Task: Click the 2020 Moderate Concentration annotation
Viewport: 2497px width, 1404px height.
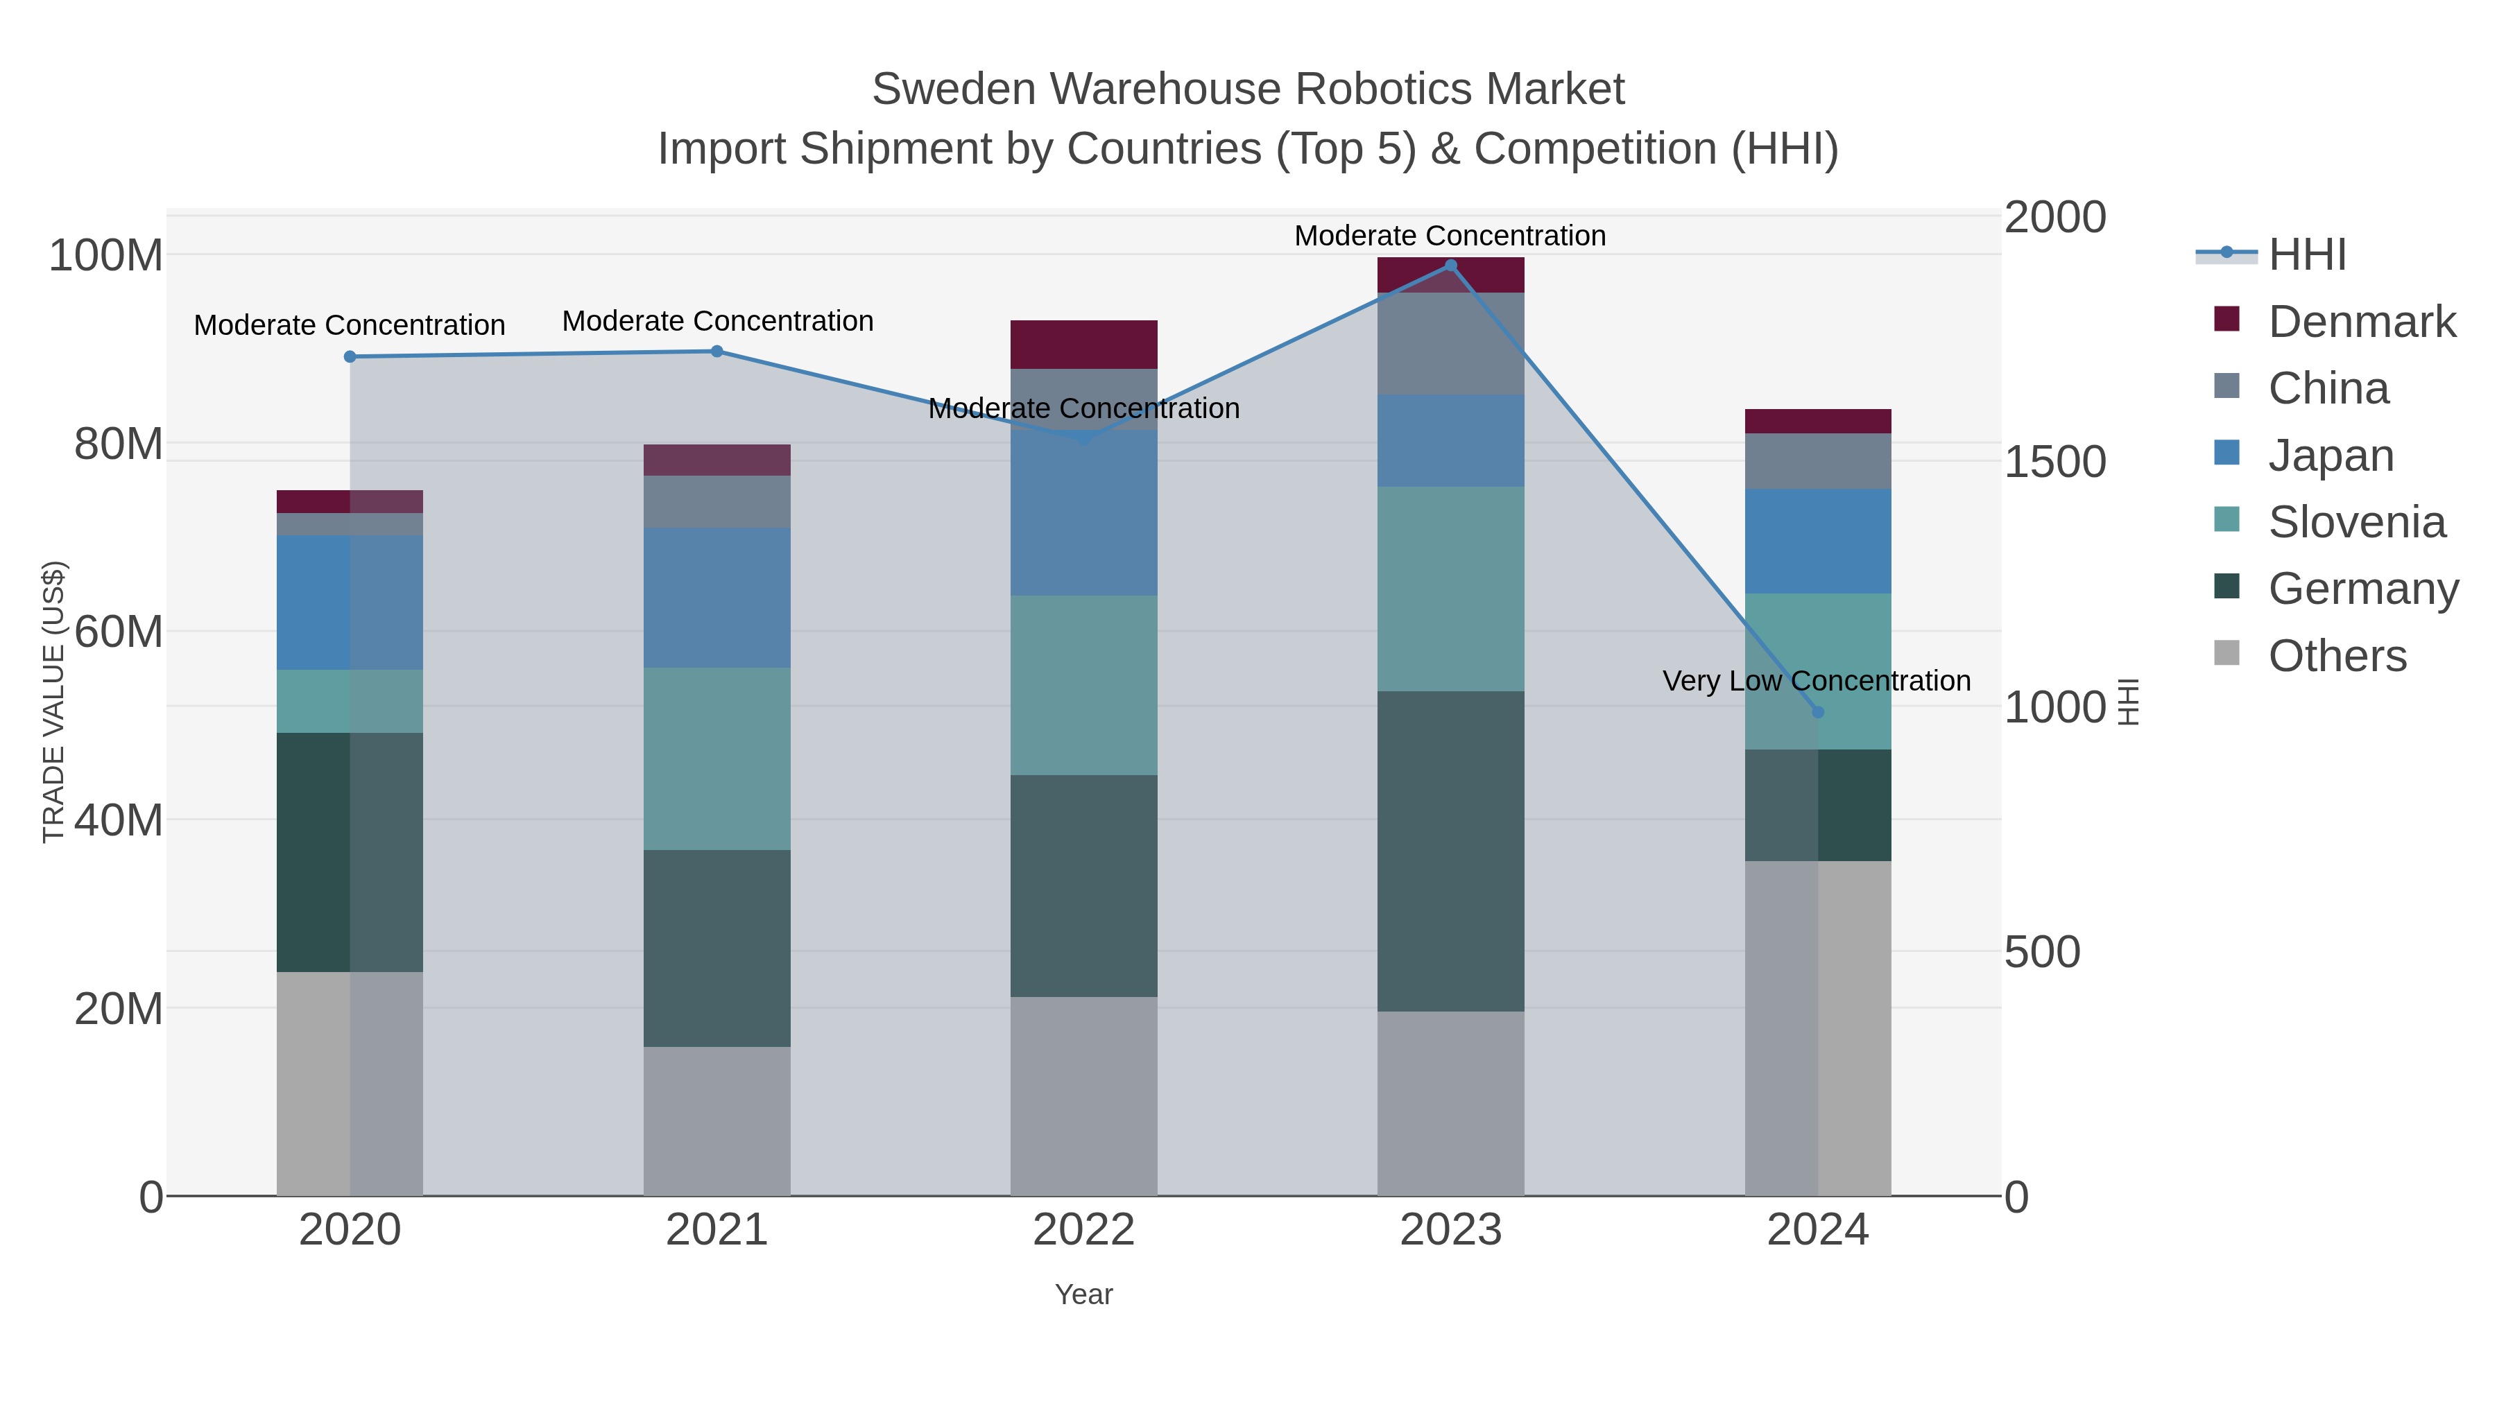Action: [350, 326]
